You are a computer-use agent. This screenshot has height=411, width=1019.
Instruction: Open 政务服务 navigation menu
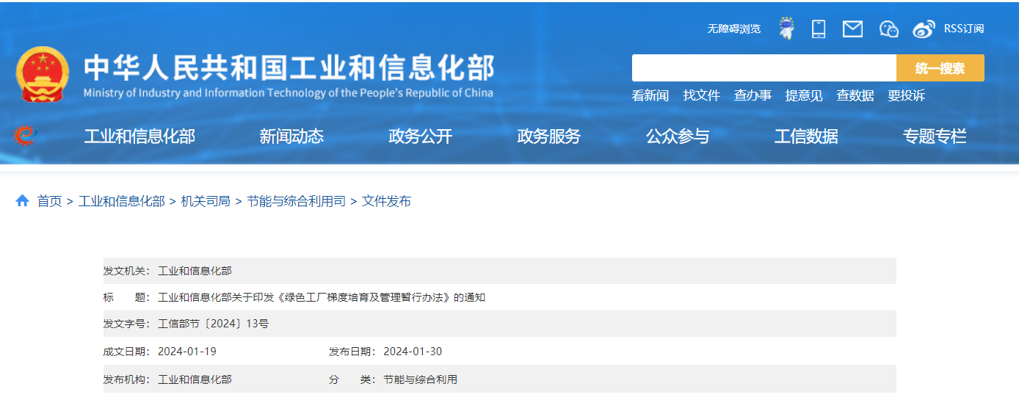click(x=549, y=137)
